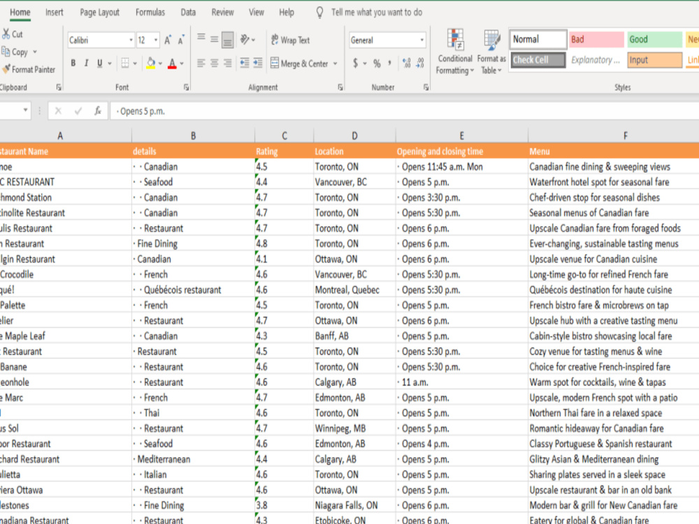Toggle Italic formatting
Image resolution: width=699 pixels, height=524 pixels.
coord(87,64)
